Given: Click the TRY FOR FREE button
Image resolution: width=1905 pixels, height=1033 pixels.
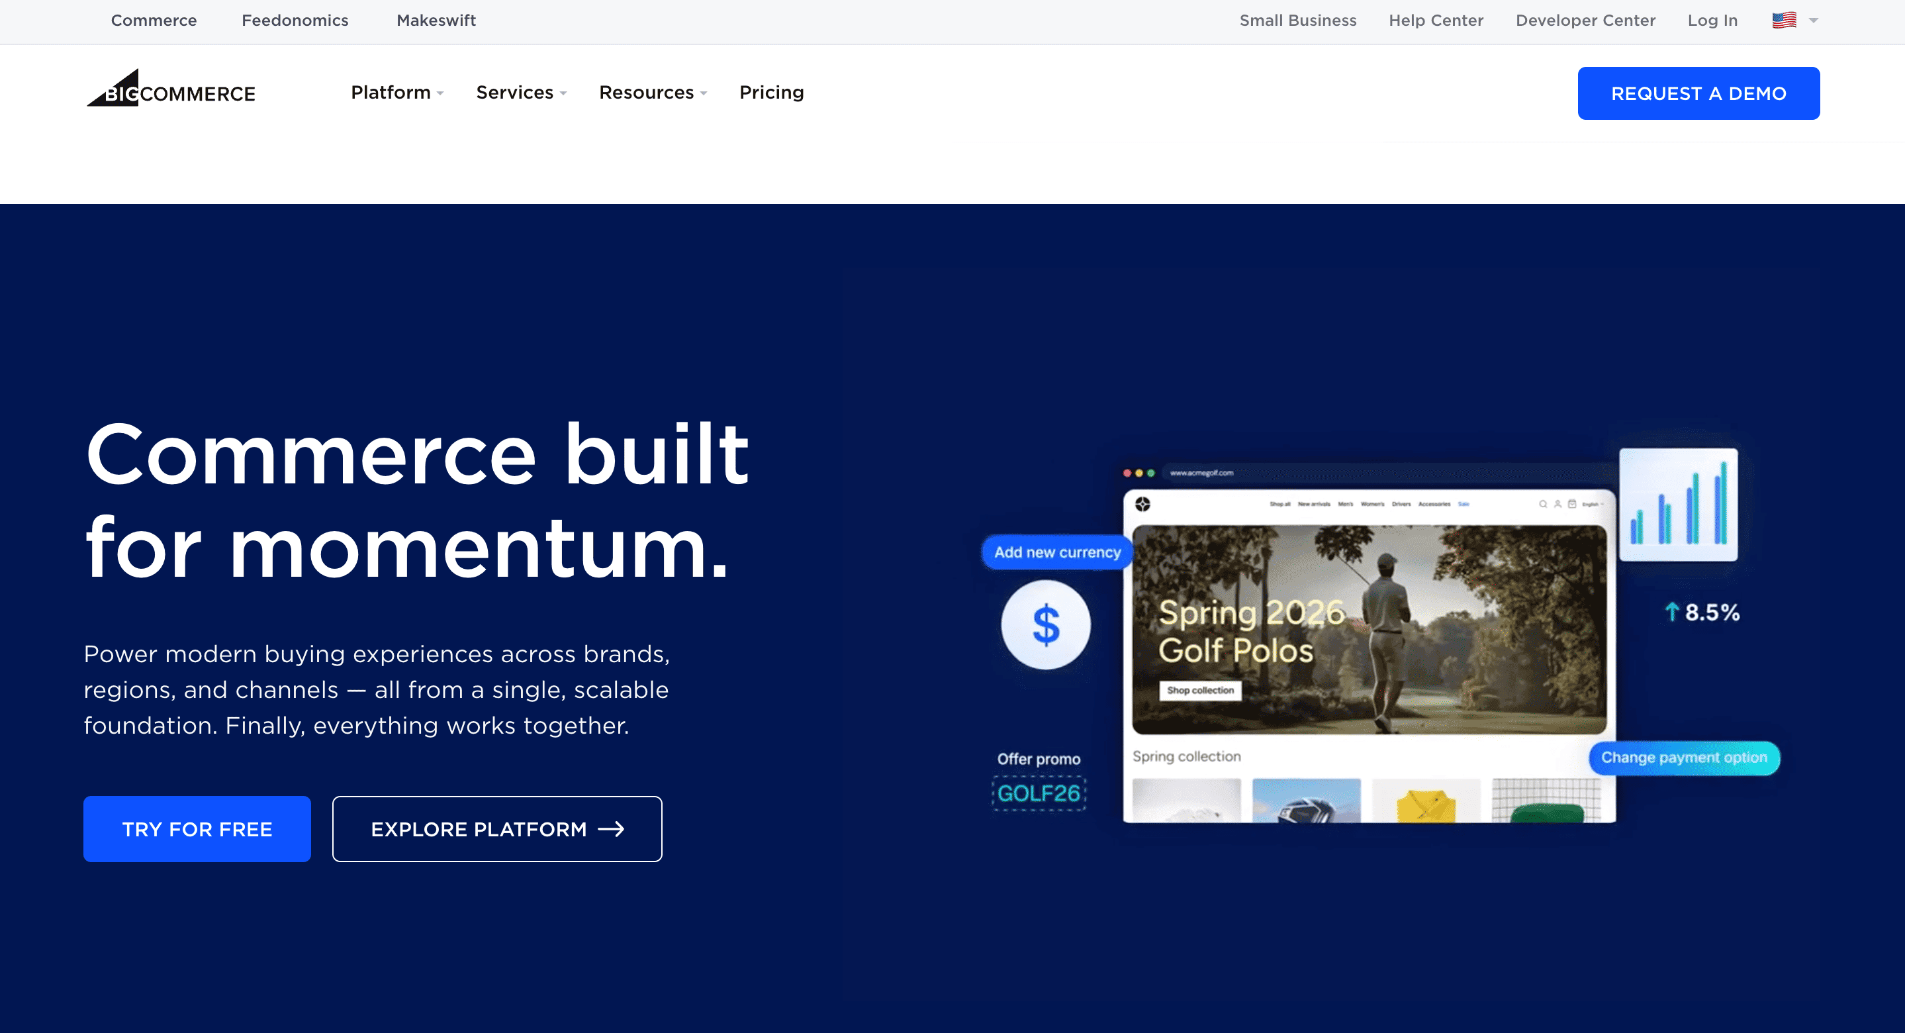Looking at the screenshot, I should [x=197, y=829].
